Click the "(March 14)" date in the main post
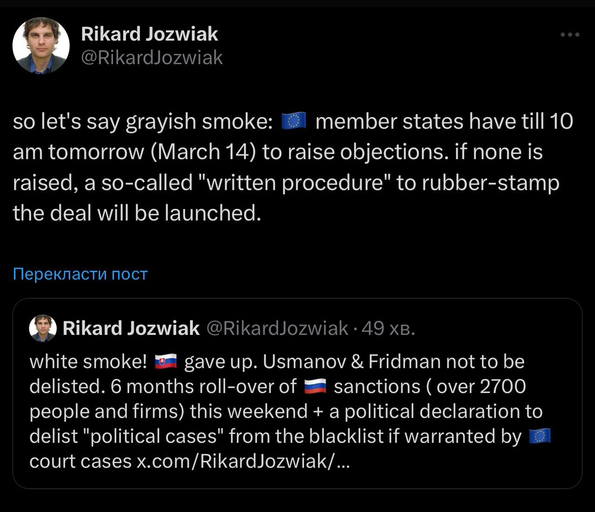Image resolution: width=595 pixels, height=512 pixels. click(x=203, y=152)
